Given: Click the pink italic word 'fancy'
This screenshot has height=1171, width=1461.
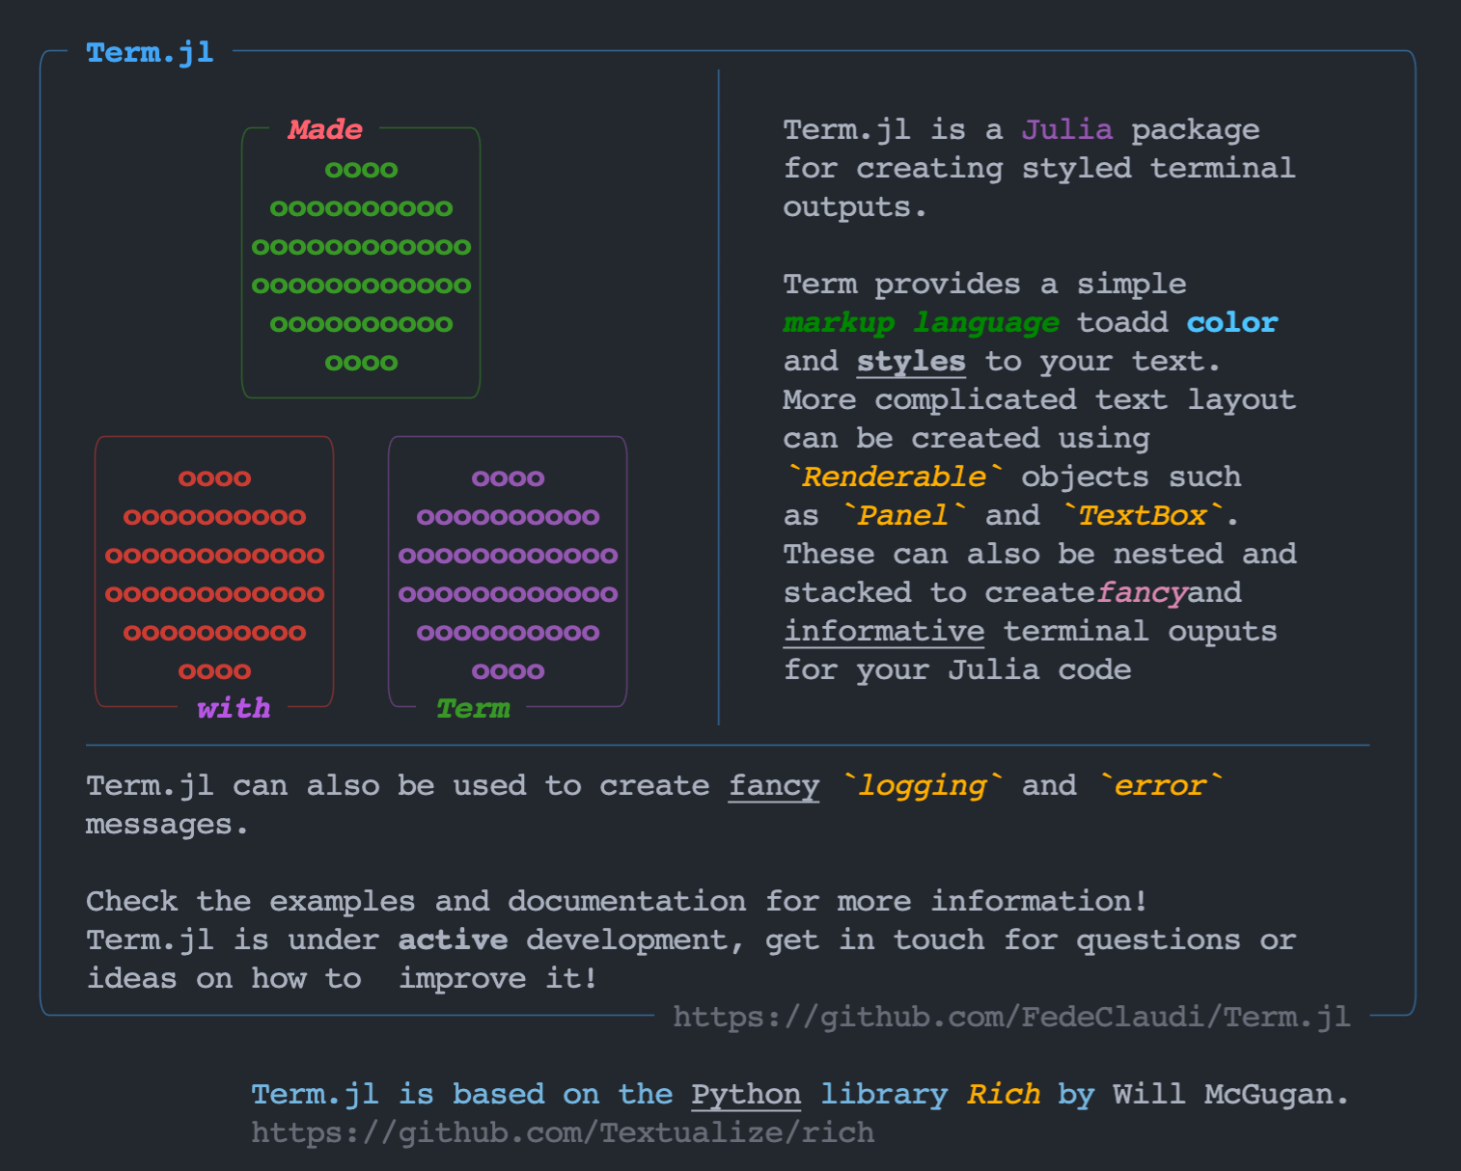Looking at the screenshot, I should (x=1141, y=592).
